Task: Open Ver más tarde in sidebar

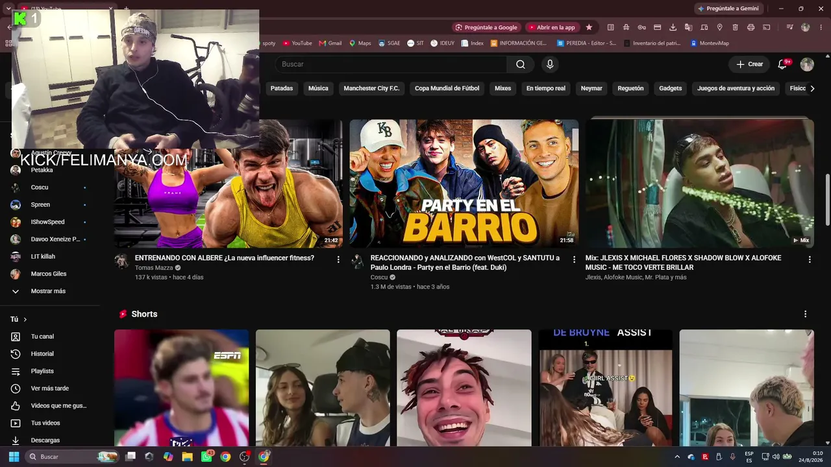Action: coord(51,389)
